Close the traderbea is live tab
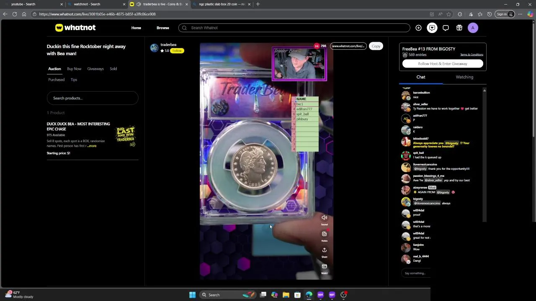This screenshot has height=301, width=536. [187, 4]
